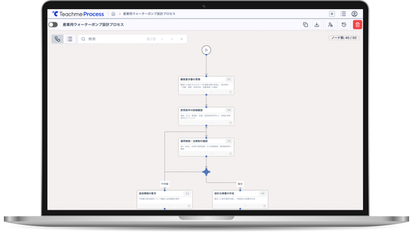
Task: Go to next search result arrow
Action: click(172, 39)
